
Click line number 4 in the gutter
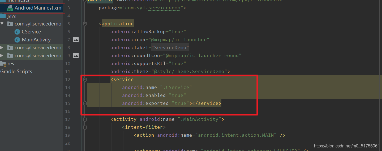click(x=69, y=16)
